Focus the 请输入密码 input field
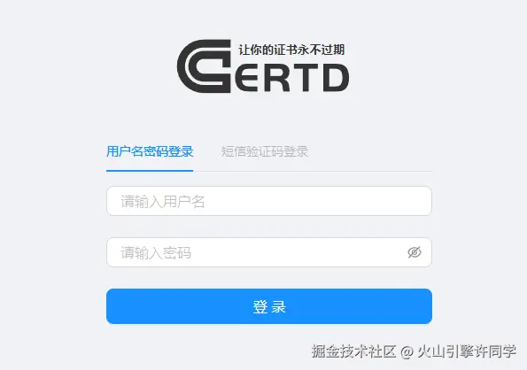The width and height of the screenshot is (527, 370). click(269, 252)
